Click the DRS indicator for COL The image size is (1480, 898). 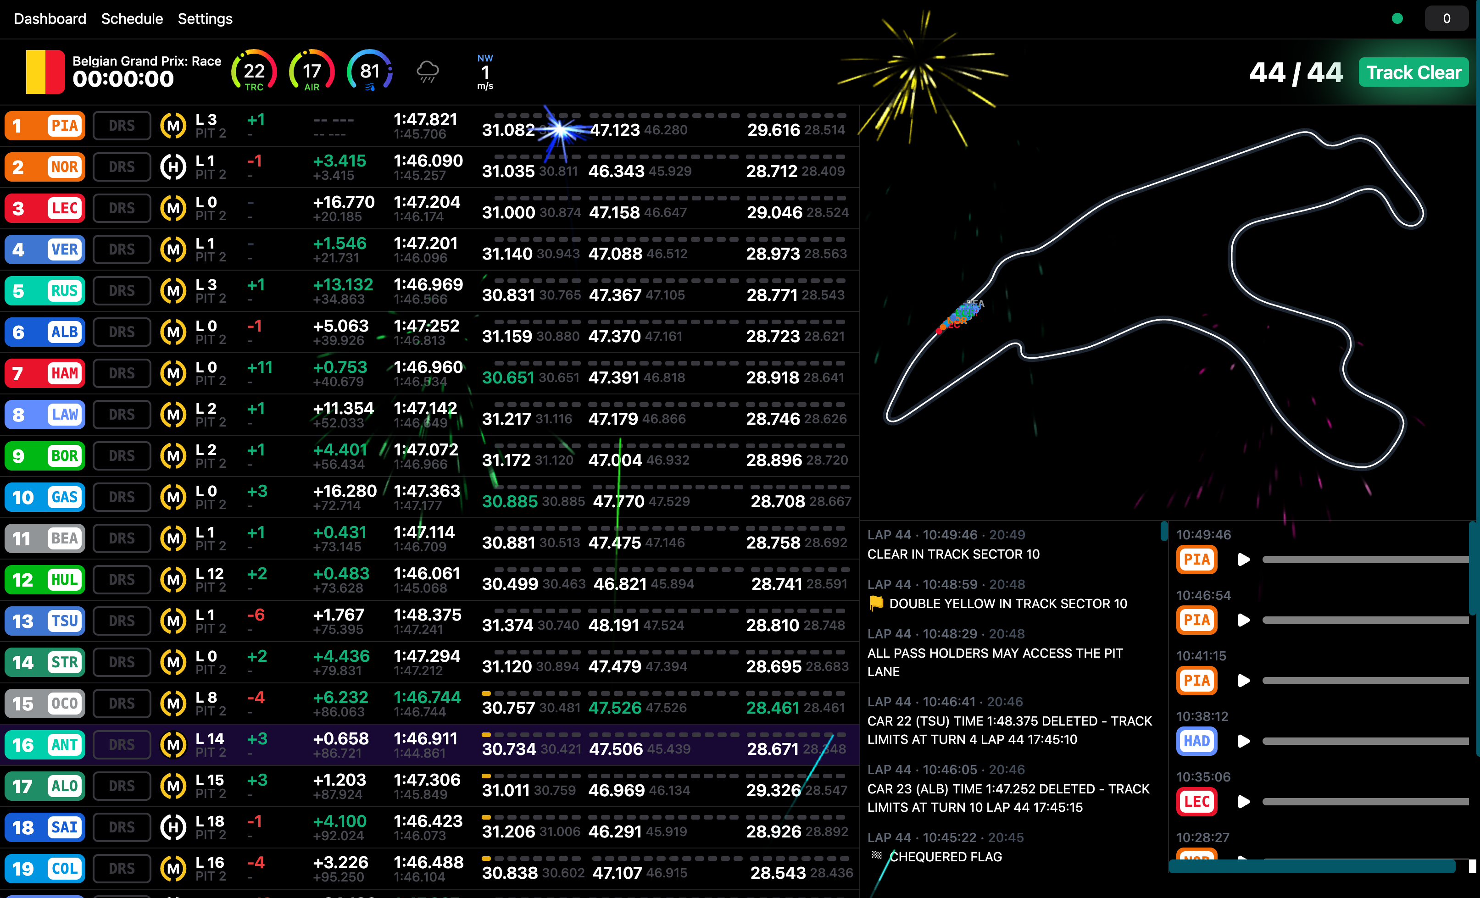pyautogui.click(x=122, y=869)
